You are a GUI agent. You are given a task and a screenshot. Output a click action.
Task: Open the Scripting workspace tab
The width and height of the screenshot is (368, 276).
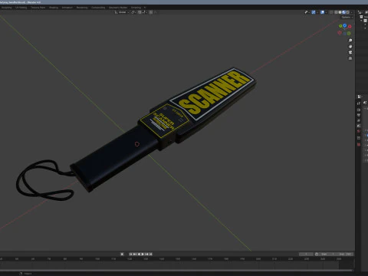pos(136,8)
